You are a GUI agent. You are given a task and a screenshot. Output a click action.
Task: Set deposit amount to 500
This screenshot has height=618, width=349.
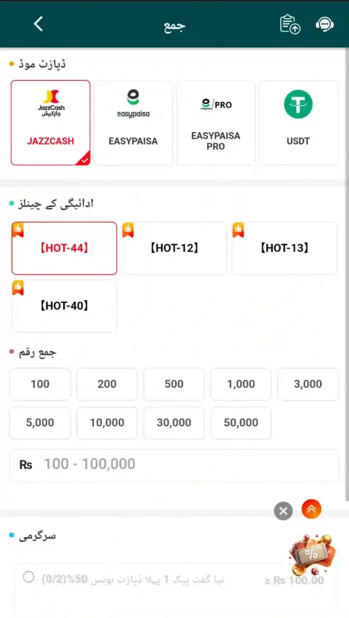(x=174, y=384)
